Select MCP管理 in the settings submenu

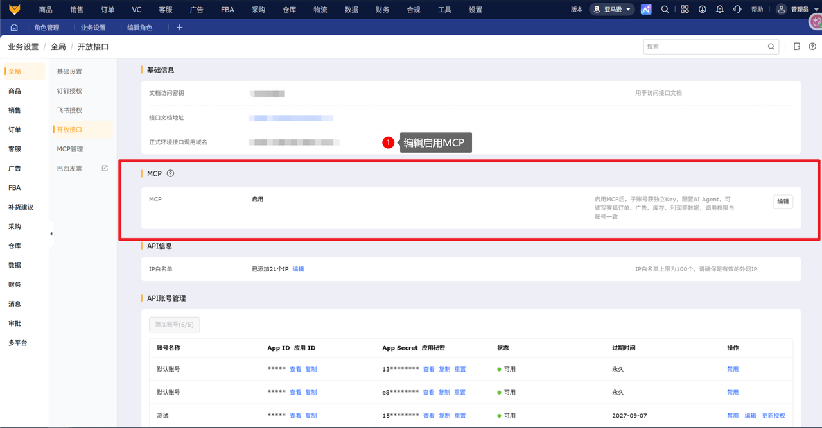(x=70, y=149)
